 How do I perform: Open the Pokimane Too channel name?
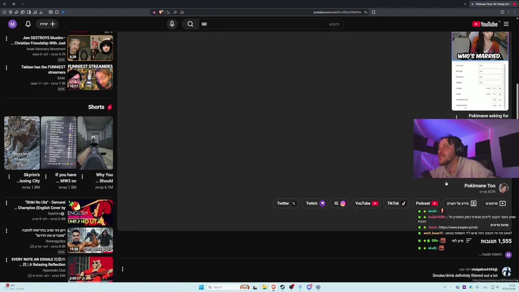coord(480,186)
